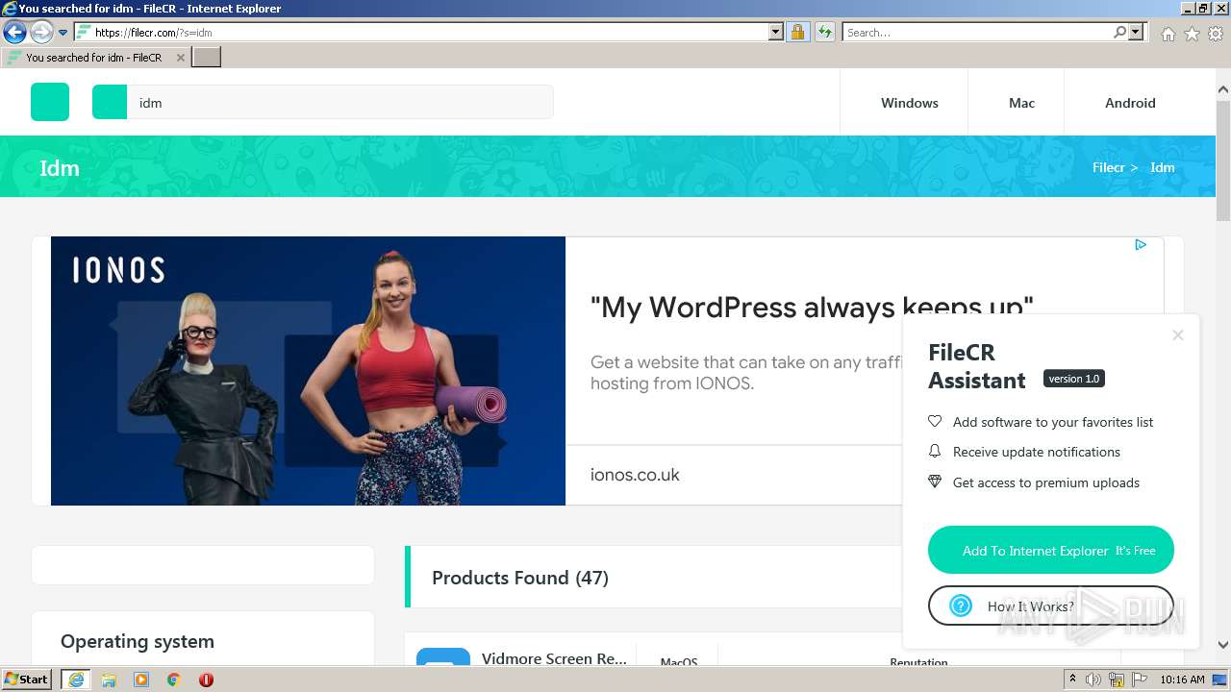Click the Action Center flag icon
Image resolution: width=1231 pixels, height=692 pixels.
pyautogui.click(x=1139, y=680)
